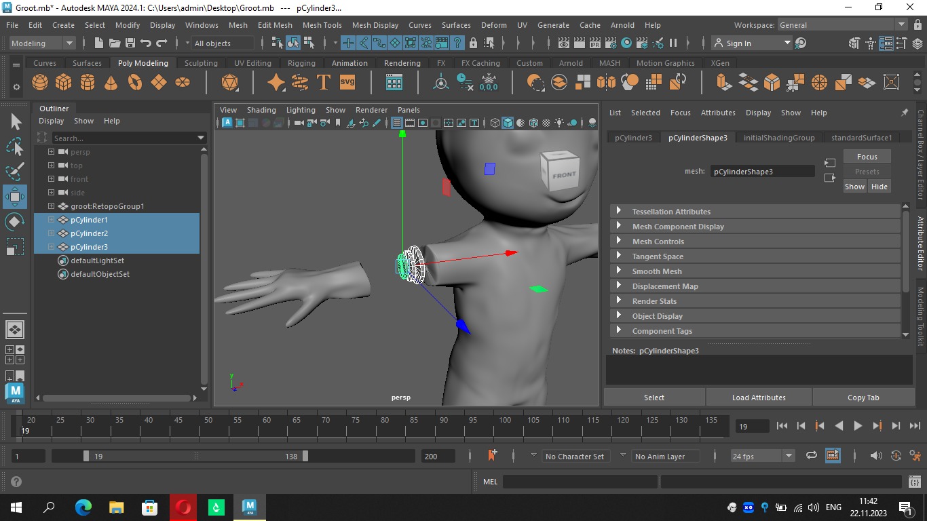Expand the Smooth Mesh section
The image size is (927, 521).
pos(755,271)
